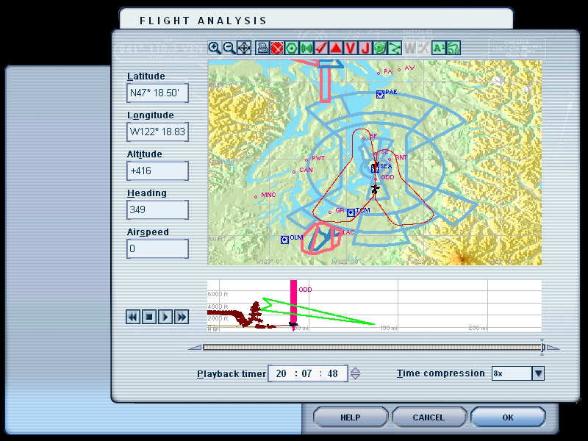
Task: Toggle Jet airways with the J icon
Action: [x=365, y=48]
